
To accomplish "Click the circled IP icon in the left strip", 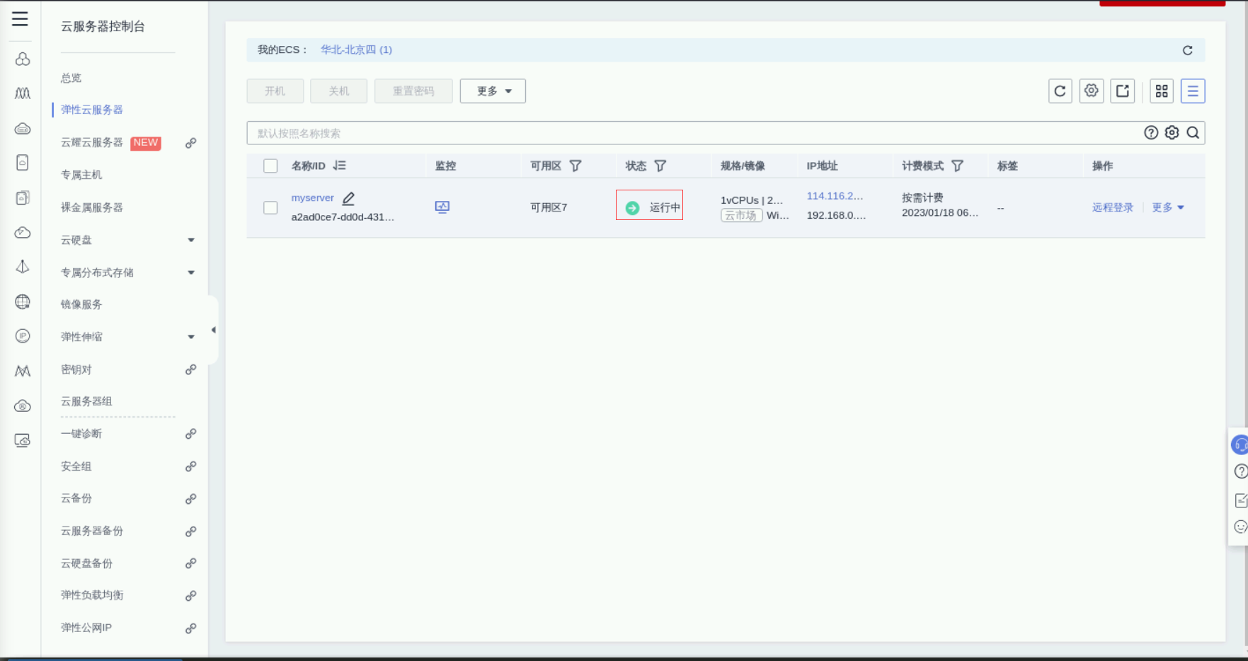I will (x=23, y=335).
